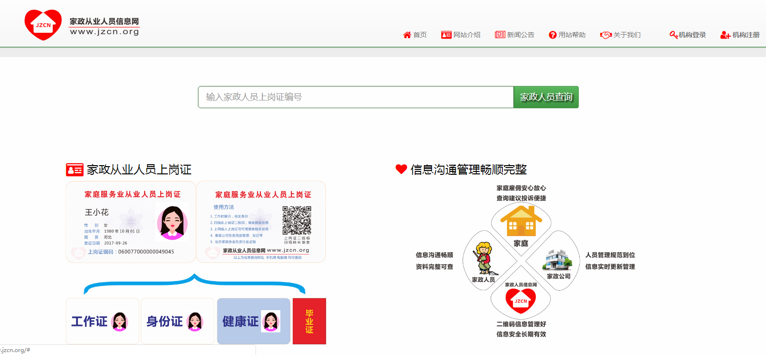Open the 机构注册 link
The height and width of the screenshot is (355, 766).
[746, 35]
